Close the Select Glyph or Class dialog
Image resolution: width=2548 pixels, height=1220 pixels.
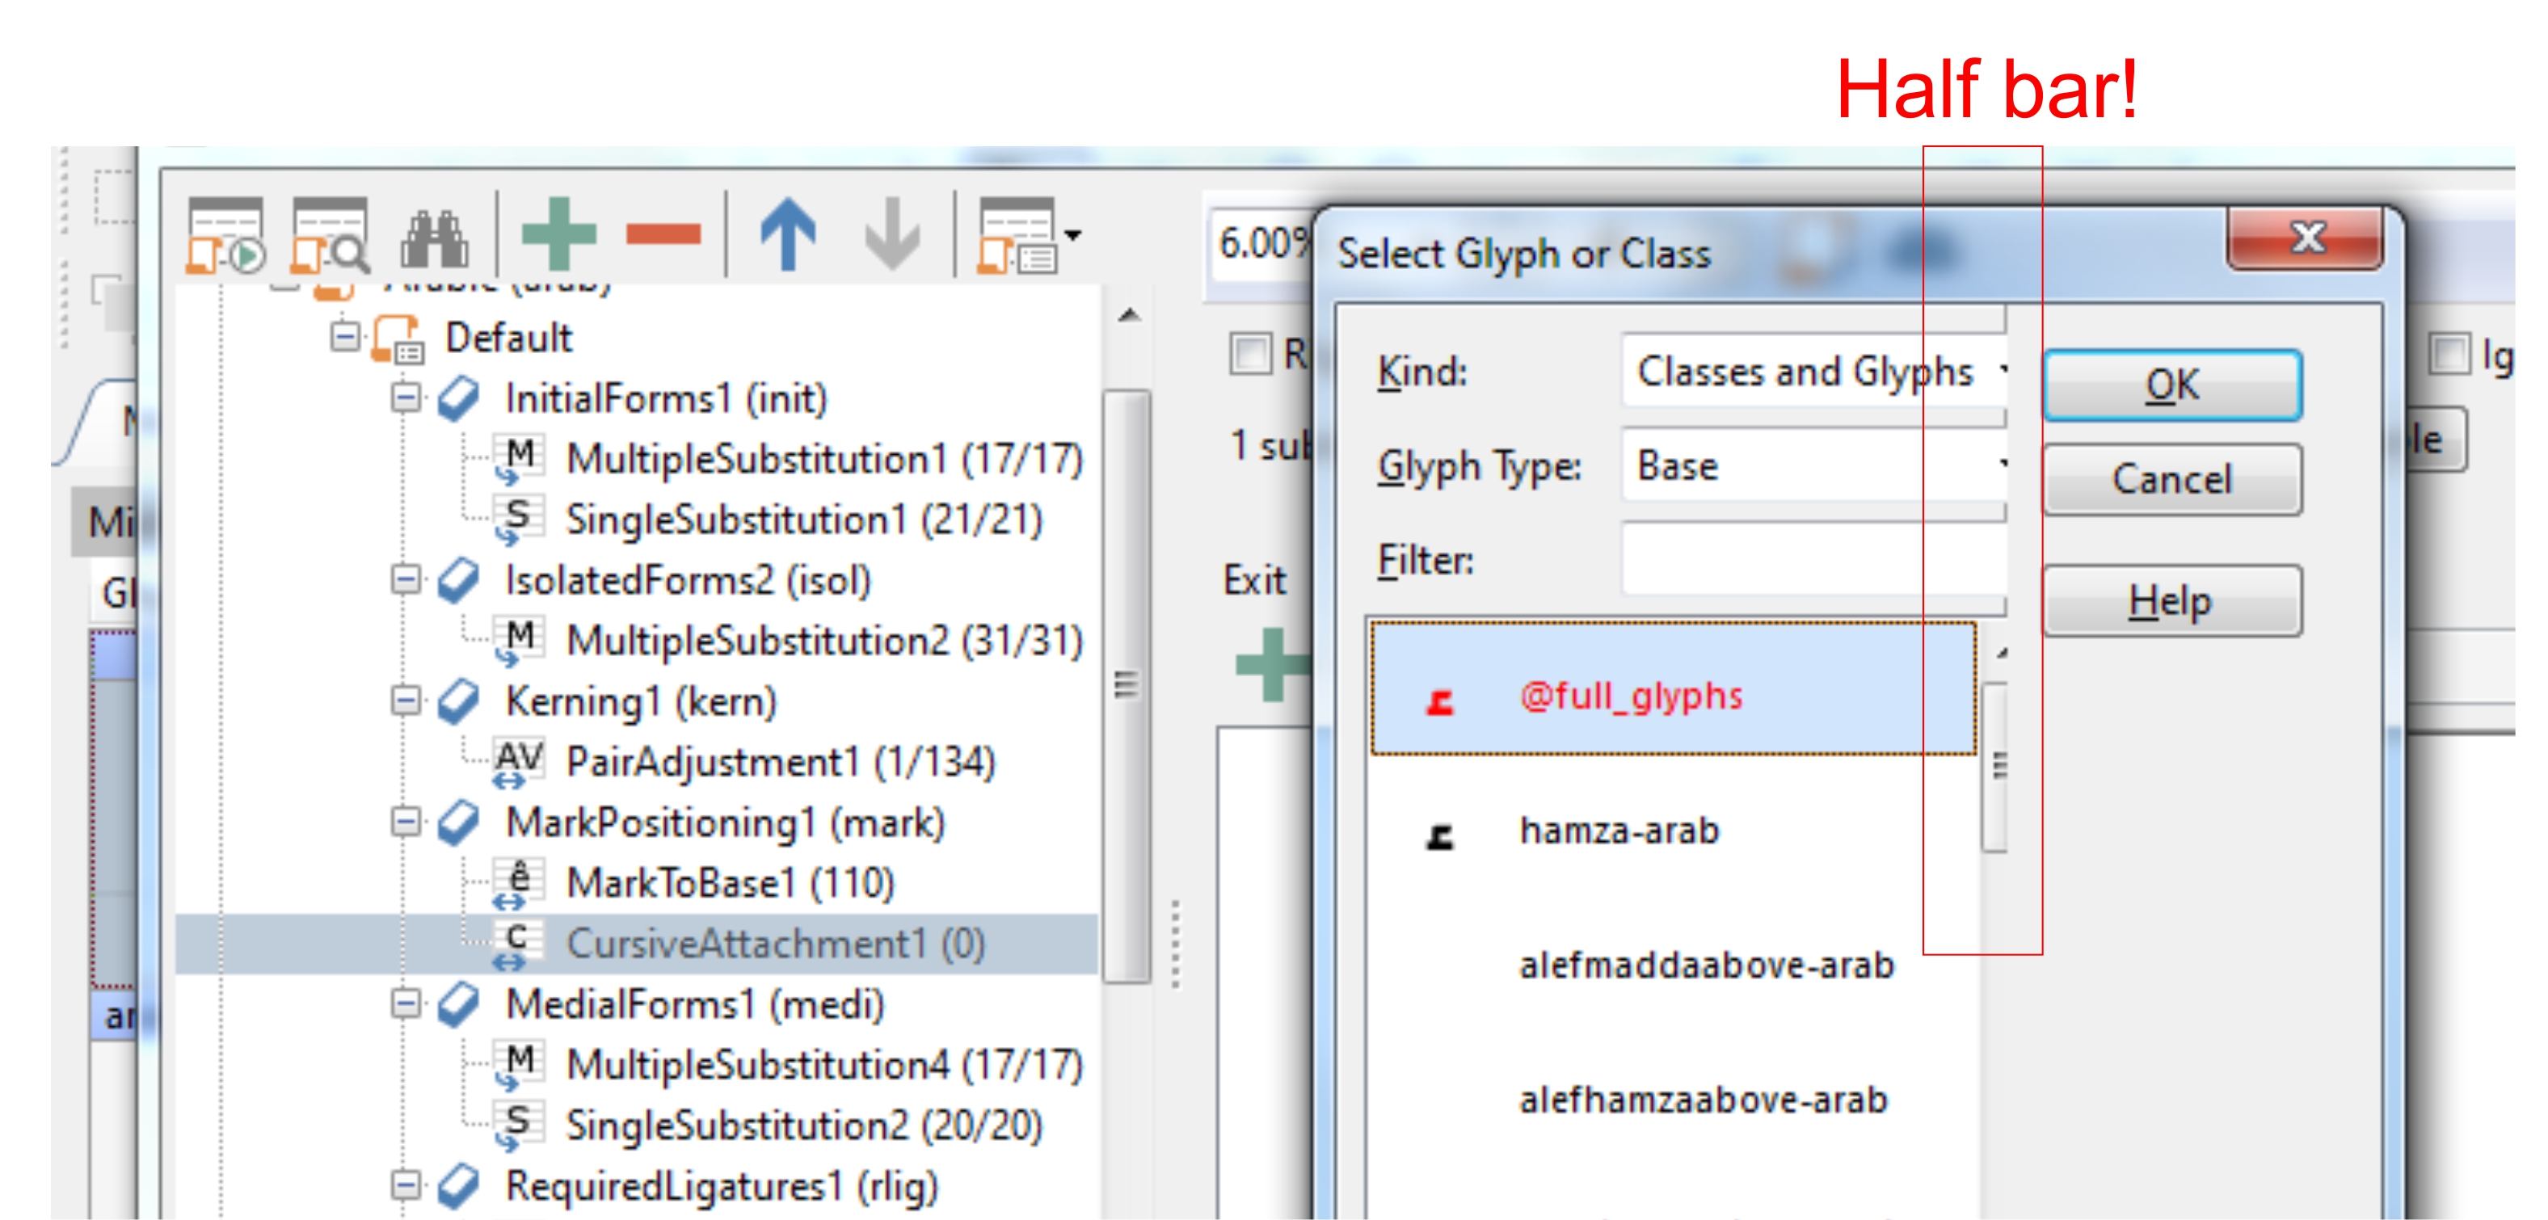[x=2306, y=238]
